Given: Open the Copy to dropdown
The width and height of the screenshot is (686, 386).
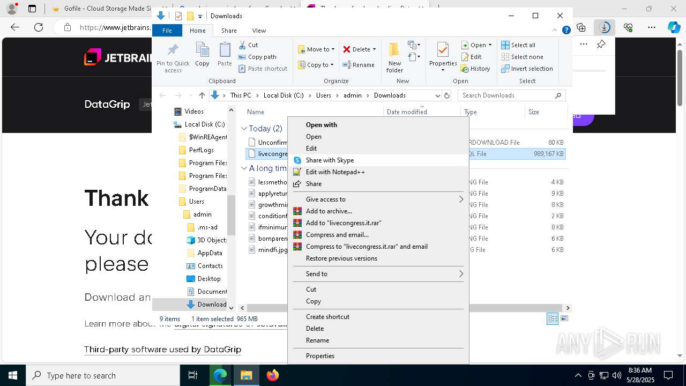Looking at the screenshot, I should (316, 65).
